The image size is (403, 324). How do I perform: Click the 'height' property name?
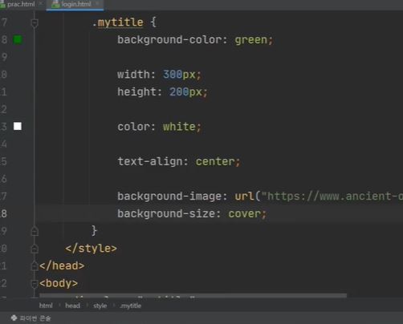[137, 92]
